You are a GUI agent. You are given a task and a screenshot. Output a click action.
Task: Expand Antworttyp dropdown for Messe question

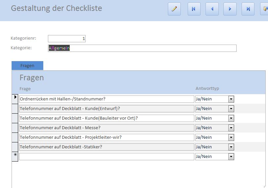[x=231, y=128]
